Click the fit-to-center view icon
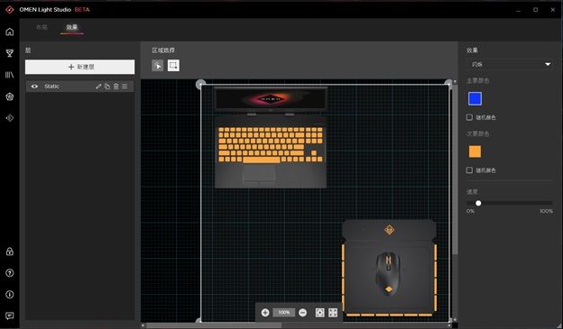This screenshot has width=563, height=329. (x=320, y=313)
